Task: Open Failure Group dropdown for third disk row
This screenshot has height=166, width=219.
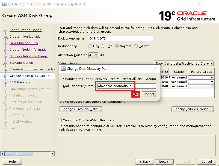Action: tap(201, 86)
